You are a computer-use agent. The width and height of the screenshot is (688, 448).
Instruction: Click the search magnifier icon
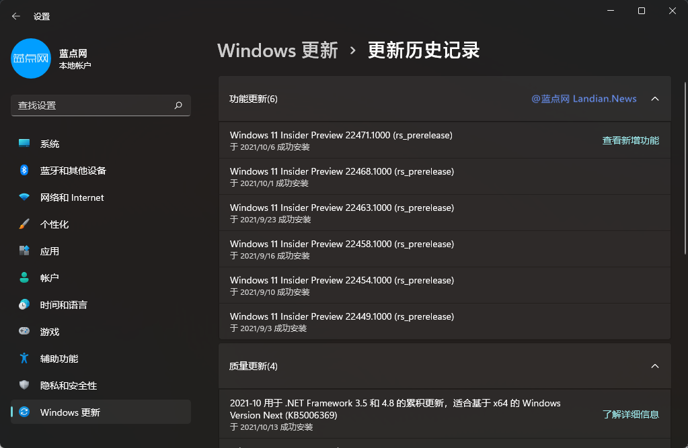(x=178, y=105)
